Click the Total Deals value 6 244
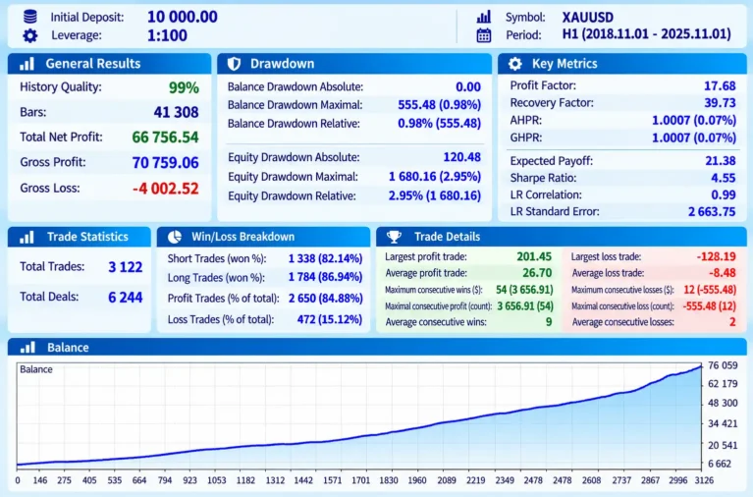This screenshot has height=497, width=753. (126, 298)
